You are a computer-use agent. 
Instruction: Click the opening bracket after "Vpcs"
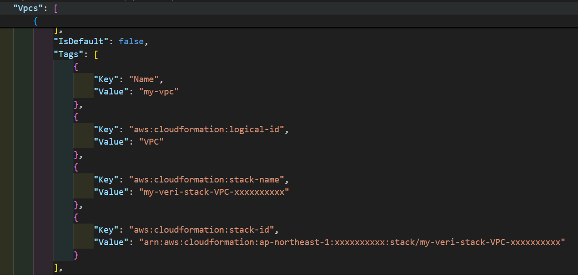pos(56,9)
